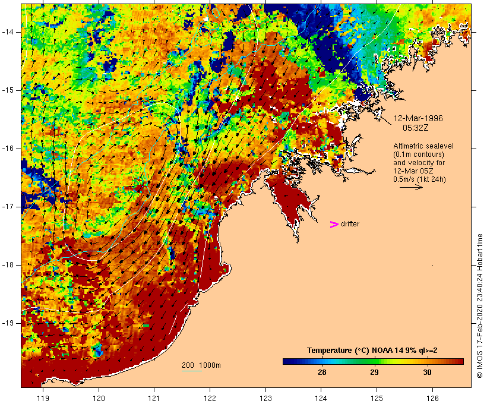Click the magenta drifter legend marker

334,225
